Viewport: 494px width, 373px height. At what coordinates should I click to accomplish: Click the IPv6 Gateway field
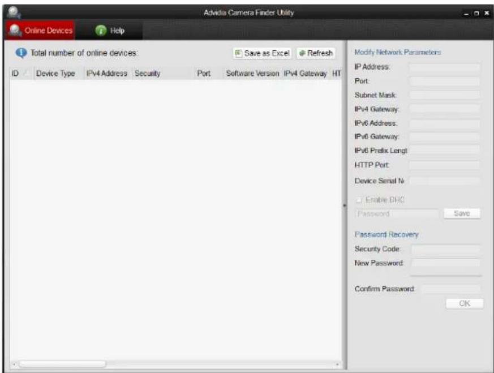point(444,137)
